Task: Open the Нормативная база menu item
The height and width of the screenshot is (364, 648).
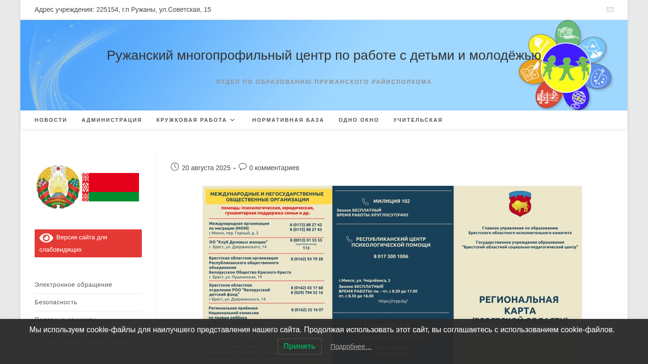Action: point(288,120)
